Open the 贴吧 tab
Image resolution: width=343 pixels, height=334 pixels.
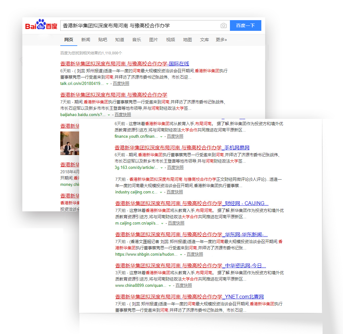pos(103,40)
